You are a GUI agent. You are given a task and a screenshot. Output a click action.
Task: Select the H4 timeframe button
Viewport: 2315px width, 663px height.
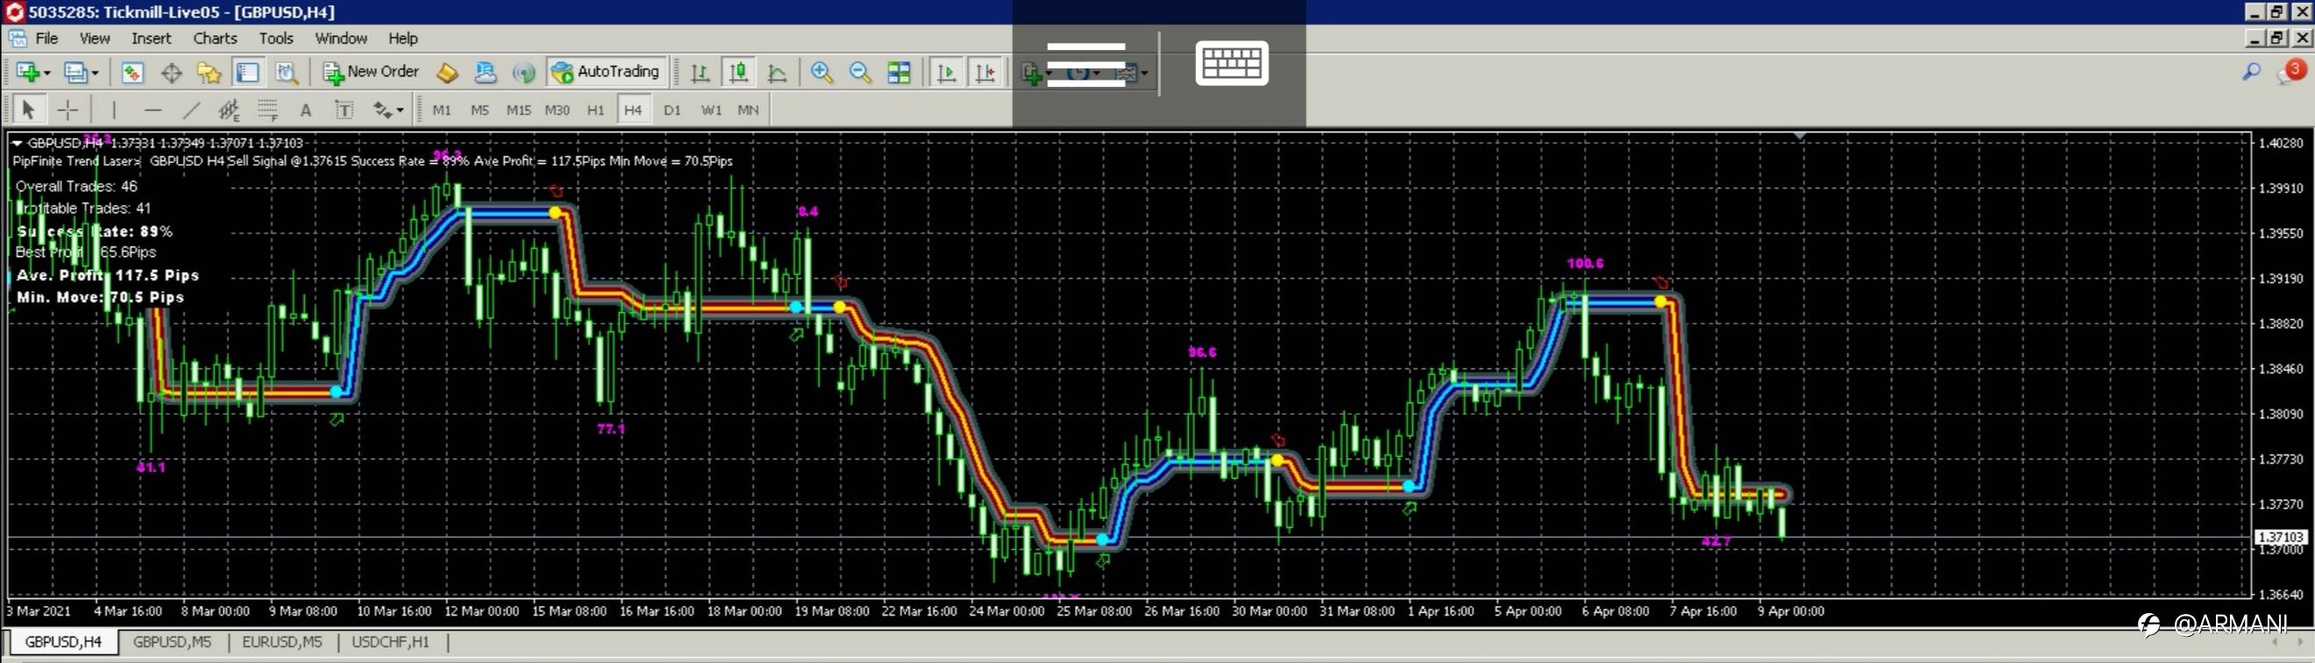tap(634, 110)
